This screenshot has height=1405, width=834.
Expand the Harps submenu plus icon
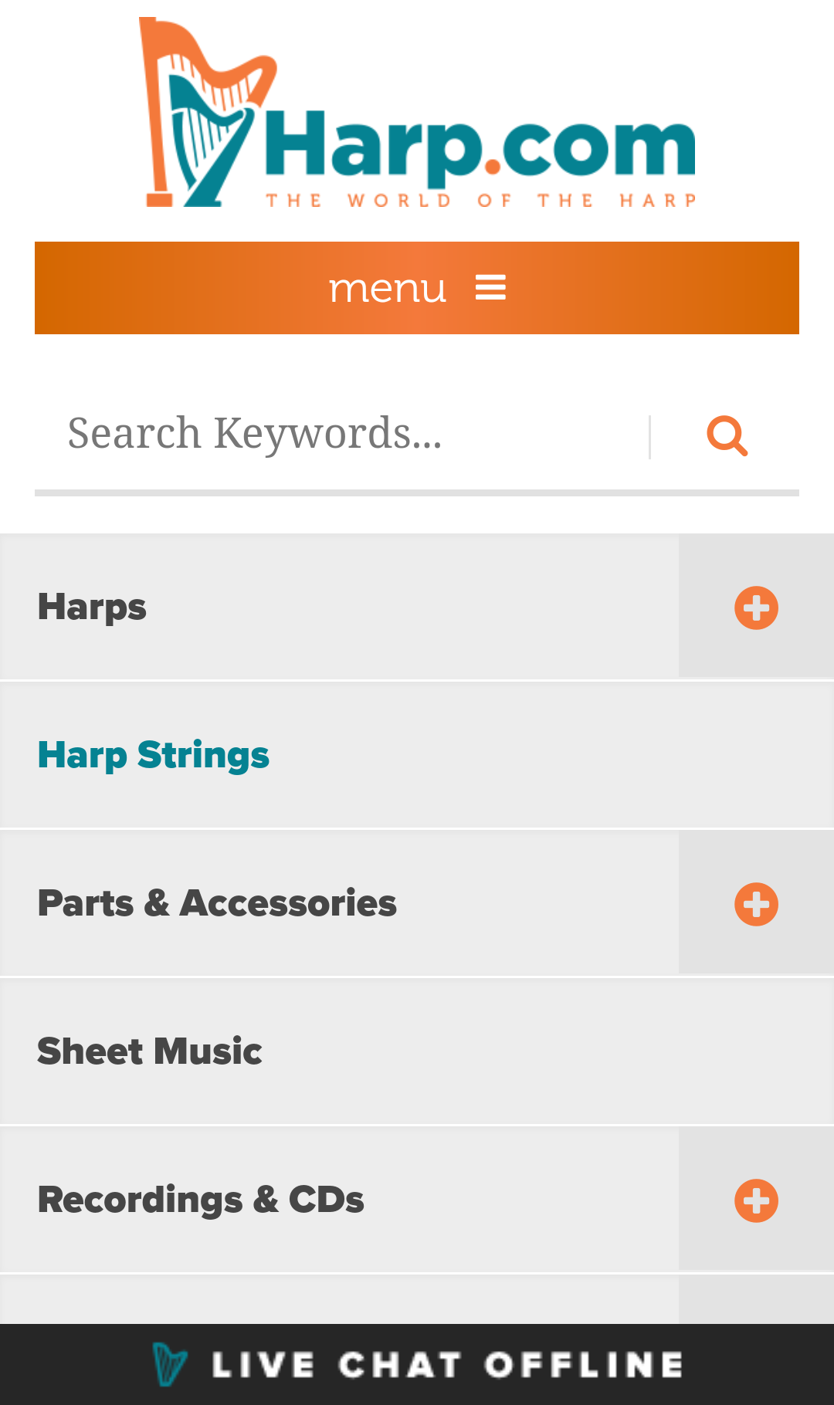point(756,608)
